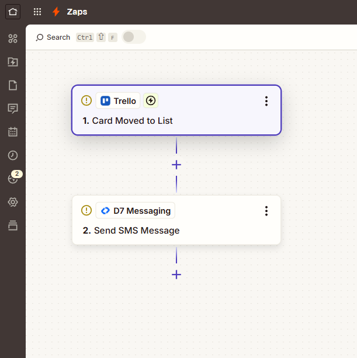Screen dimensions: 357x358
Task: Click the Zaps title text
Action: [x=77, y=12]
